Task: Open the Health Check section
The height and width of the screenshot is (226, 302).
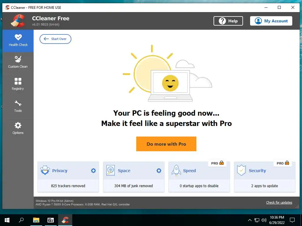Action: click(x=18, y=41)
